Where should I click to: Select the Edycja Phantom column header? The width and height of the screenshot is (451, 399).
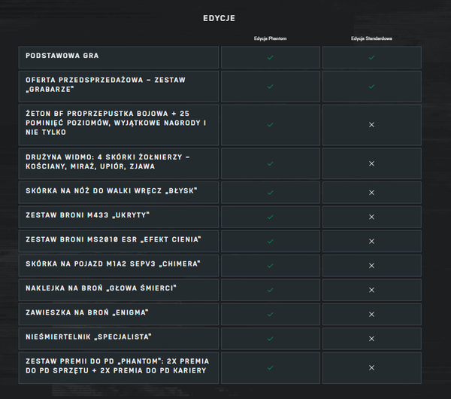(270, 38)
